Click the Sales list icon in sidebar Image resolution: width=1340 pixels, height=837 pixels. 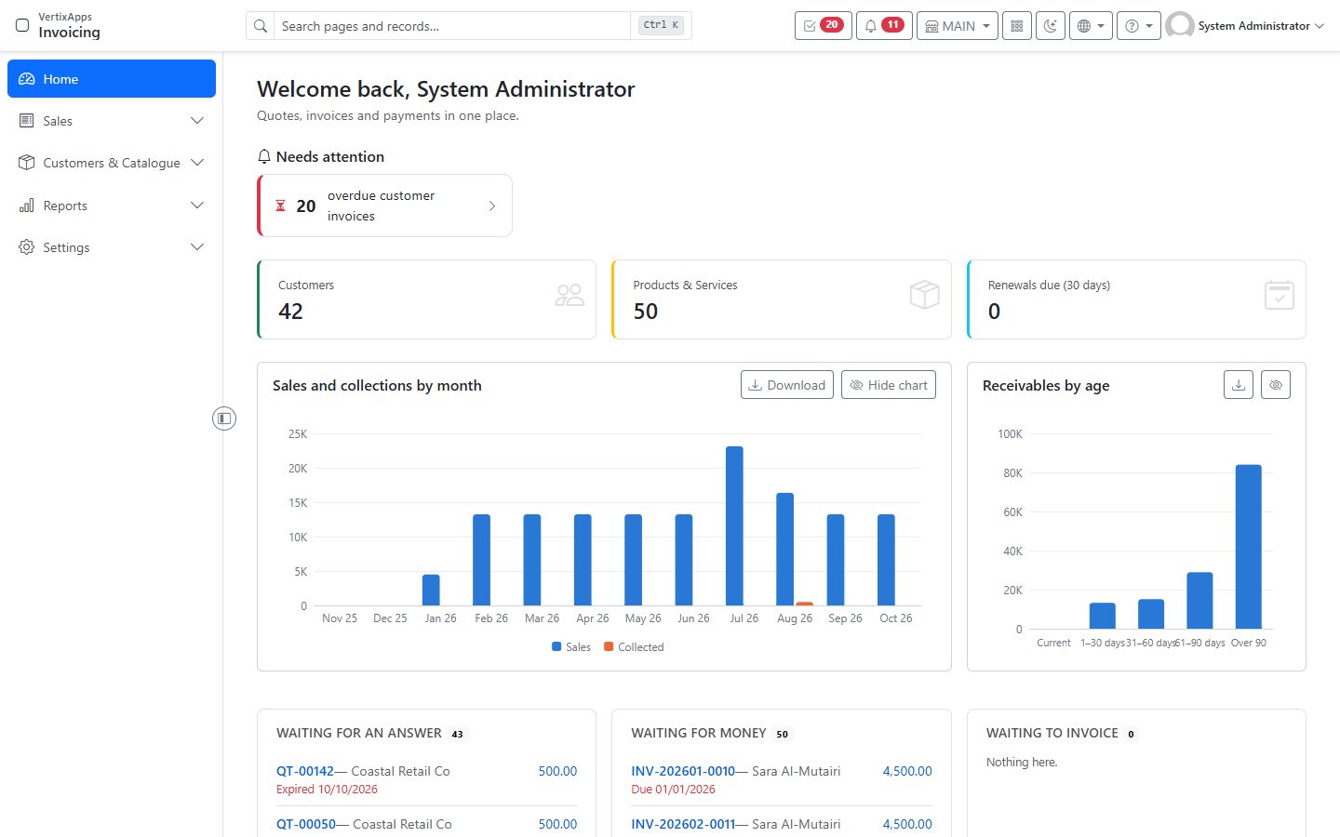[x=27, y=121]
